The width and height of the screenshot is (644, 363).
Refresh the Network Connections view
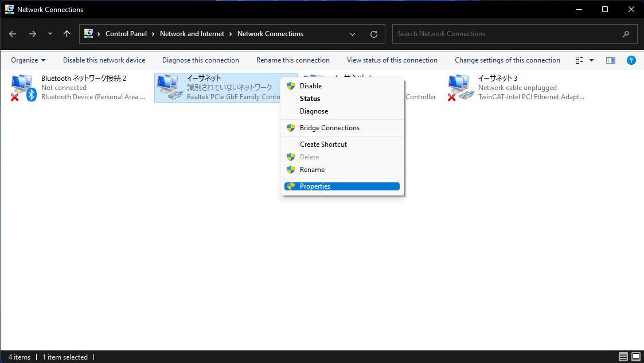tap(374, 34)
